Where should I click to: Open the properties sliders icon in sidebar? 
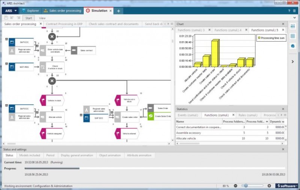point(293,26)
